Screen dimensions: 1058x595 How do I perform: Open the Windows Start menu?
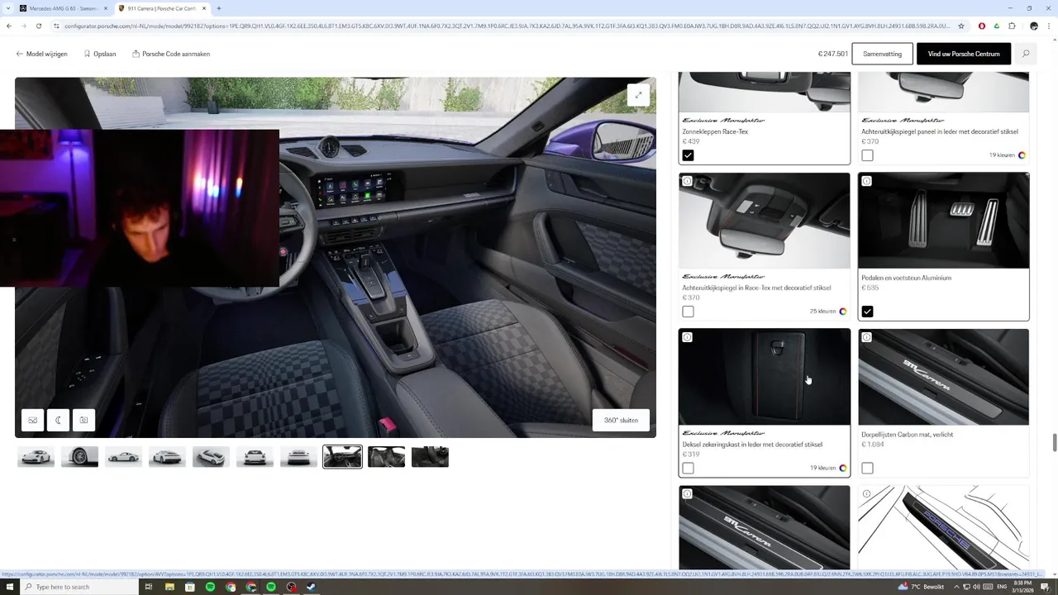click(x=9, y=587)
